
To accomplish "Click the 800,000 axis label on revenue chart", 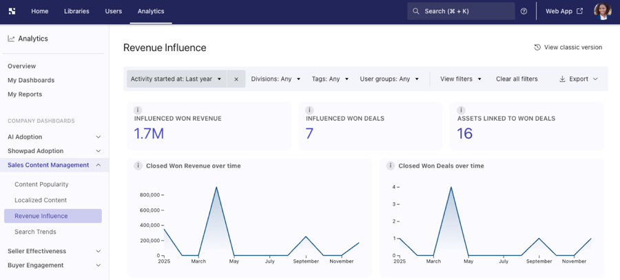I will pos(149,195).
